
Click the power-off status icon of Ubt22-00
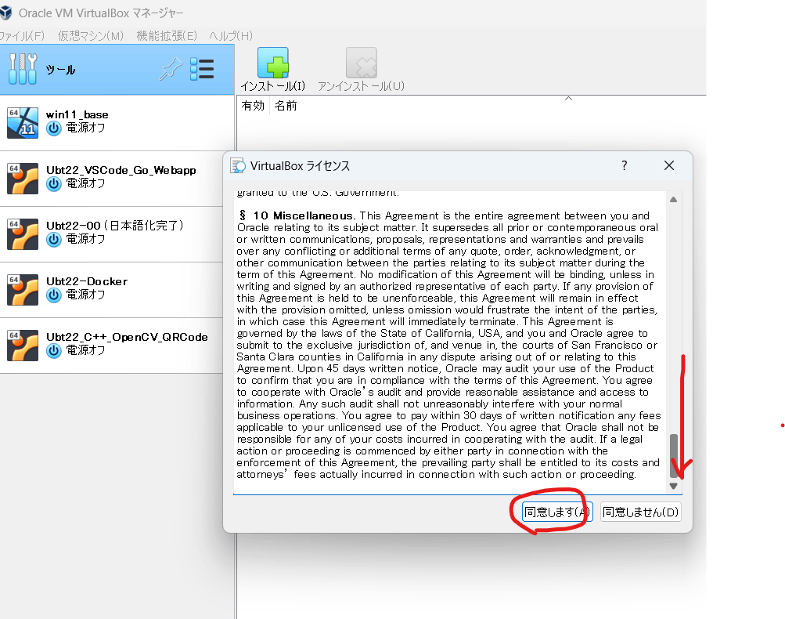coord(53,240)
